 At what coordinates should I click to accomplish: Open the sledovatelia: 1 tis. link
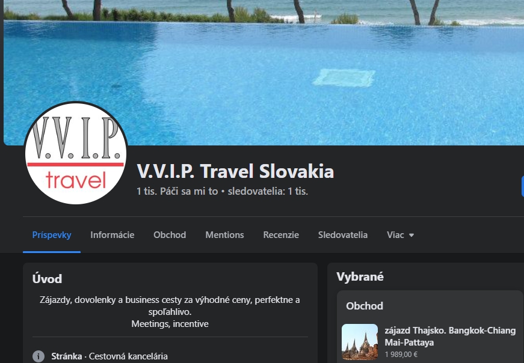[x=268, y=191]
